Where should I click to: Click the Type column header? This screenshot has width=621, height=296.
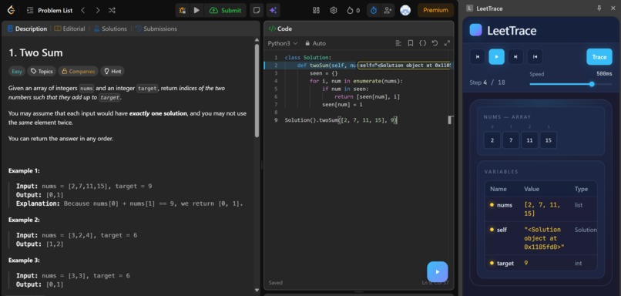[581, 189]
